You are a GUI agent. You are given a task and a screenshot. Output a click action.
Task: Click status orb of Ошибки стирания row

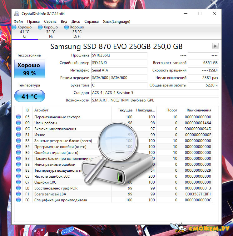pyautogui.click(x=18, y=152)
